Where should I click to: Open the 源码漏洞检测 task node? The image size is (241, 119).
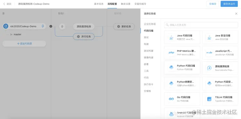[84, 26]
